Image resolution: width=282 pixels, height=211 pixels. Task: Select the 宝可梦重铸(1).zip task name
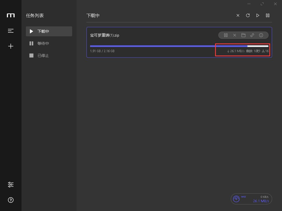(x=105, y=35)
